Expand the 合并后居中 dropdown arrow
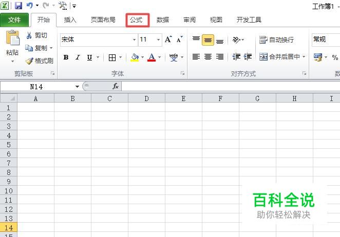The height and width of the screenshot is (237, 340). [304, 57]
